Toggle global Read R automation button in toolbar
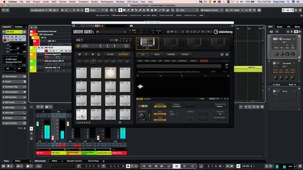This screenshot has width=303, height=170. [74, 10]
